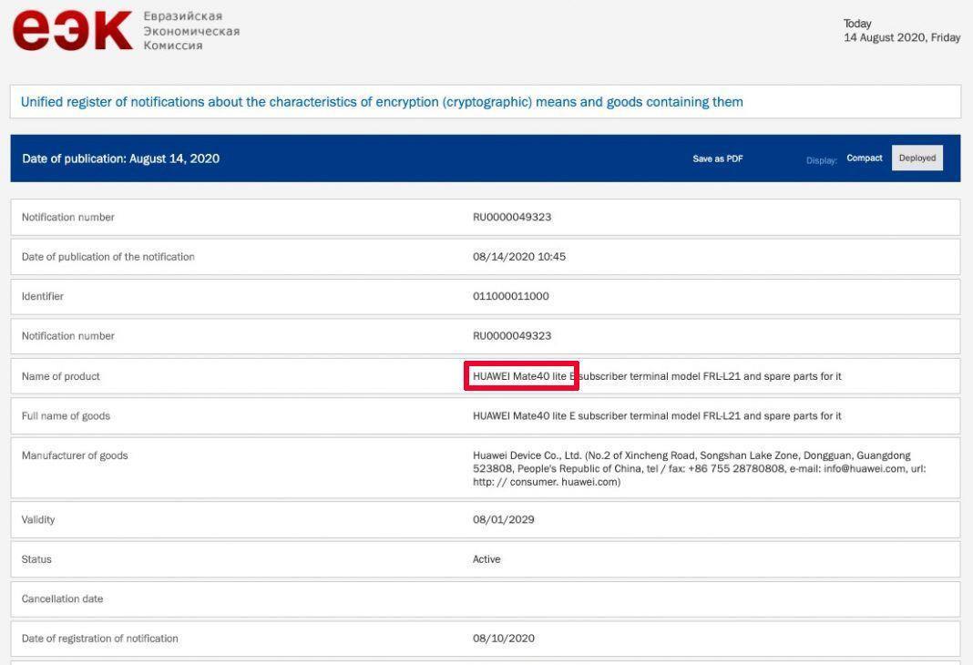Click the Huawei manufacturer address text

(698, 468)
